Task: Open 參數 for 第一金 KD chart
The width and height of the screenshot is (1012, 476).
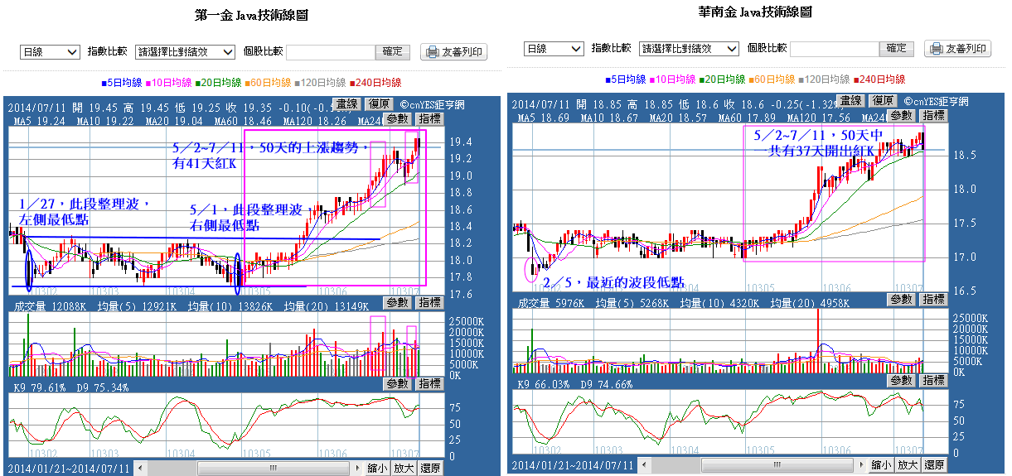Action: [x=398, y=383]
